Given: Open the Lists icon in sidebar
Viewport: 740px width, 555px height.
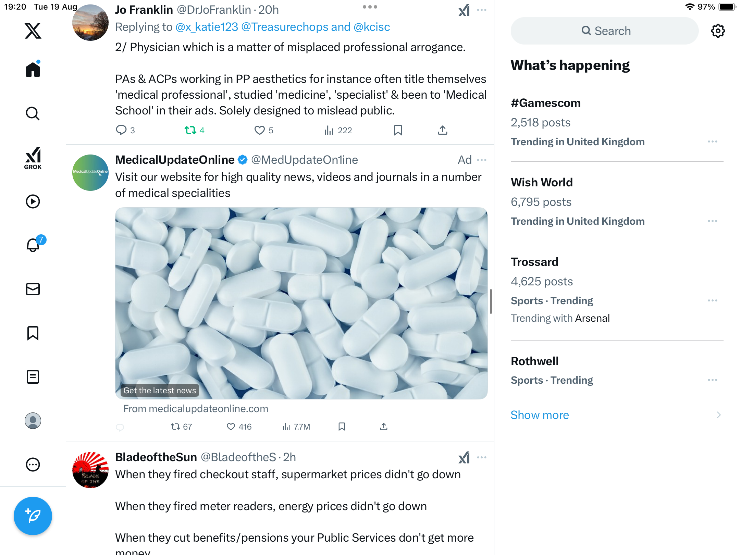Looking at the screenshot, I should pyautogui.click(x=33, y=377).
